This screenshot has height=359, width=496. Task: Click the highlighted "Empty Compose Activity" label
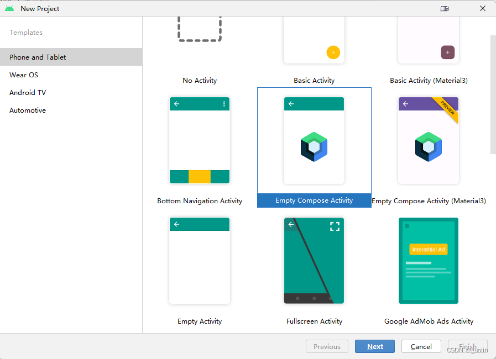pyautogui.click(x=314, y=200)
